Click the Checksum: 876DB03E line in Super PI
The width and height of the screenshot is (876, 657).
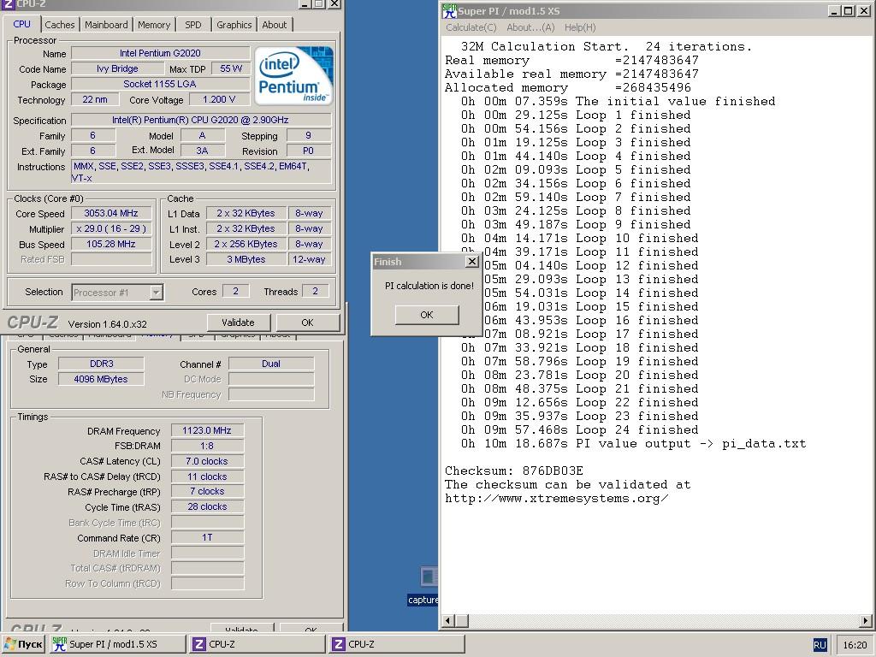pos(514,471)
